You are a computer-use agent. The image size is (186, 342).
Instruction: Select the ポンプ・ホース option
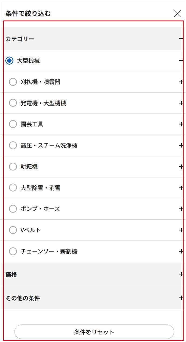click(13, 209)
